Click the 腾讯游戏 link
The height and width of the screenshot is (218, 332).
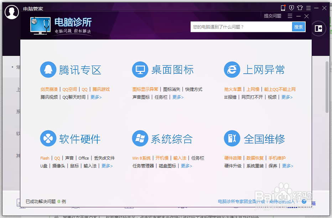point(101,89)
